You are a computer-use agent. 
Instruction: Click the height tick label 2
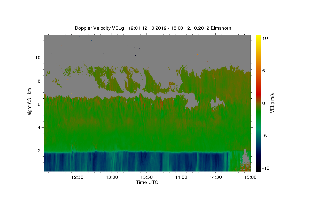40,151
